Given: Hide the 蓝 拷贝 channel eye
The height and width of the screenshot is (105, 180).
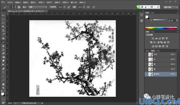Looking at the screenshot, I should [146, 74].
